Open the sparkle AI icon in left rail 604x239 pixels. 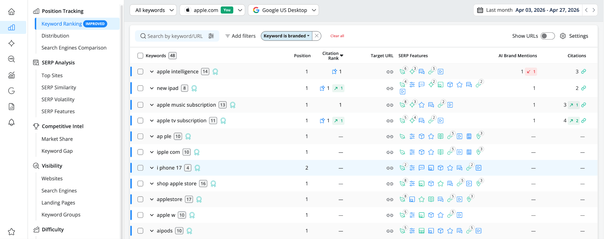click(12, 43)
